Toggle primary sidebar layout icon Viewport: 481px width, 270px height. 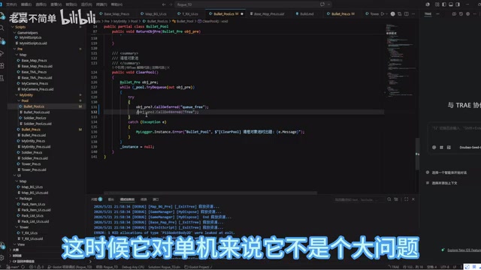pos(444,4)
